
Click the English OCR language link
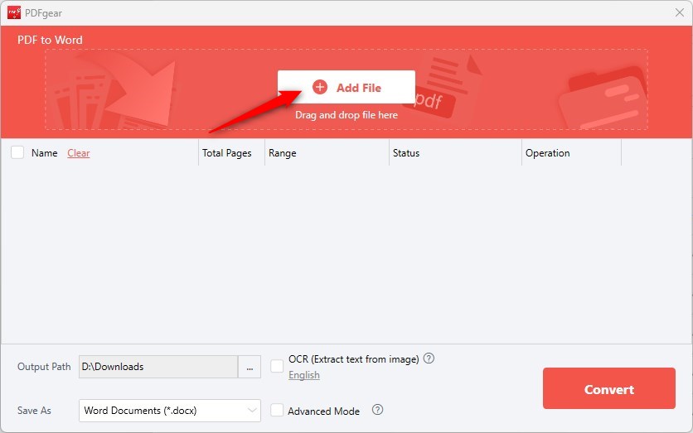304,375
